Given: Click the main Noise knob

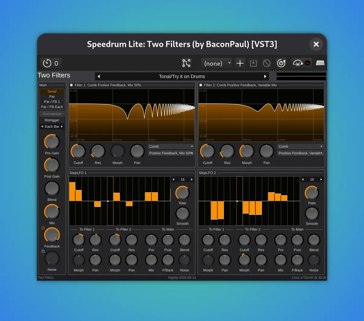Looking at the screenshot, I should pyautogui.click(x=52, y=258).
